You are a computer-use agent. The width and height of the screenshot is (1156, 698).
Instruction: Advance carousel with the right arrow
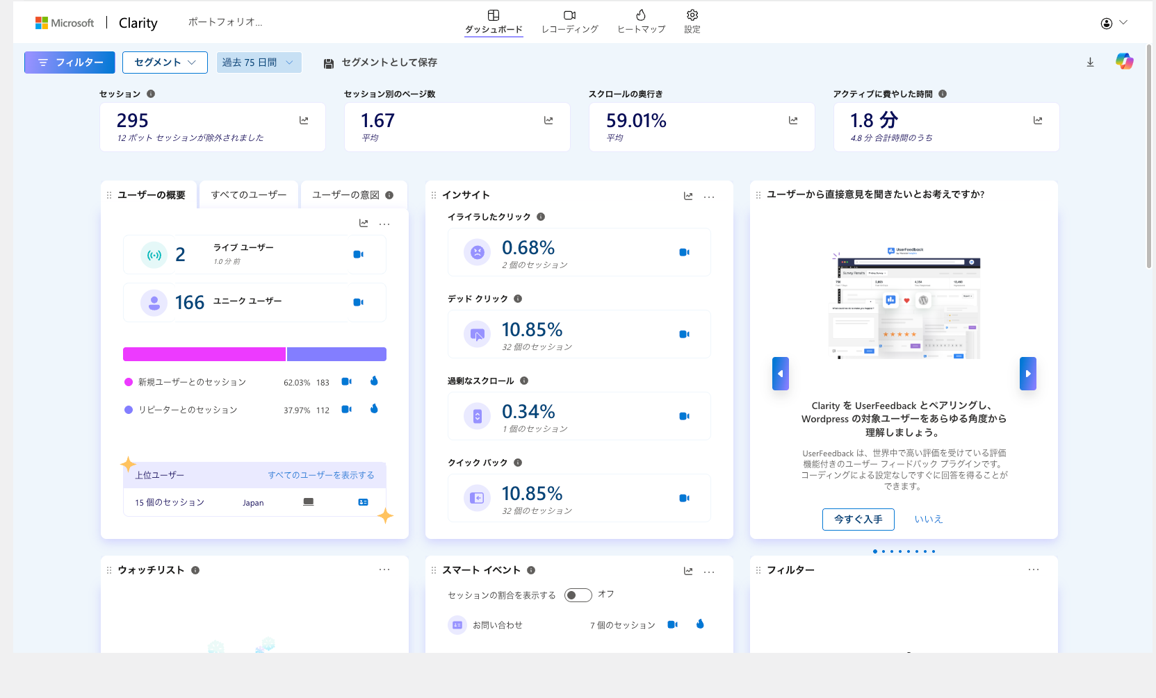tap(1027, 374)
